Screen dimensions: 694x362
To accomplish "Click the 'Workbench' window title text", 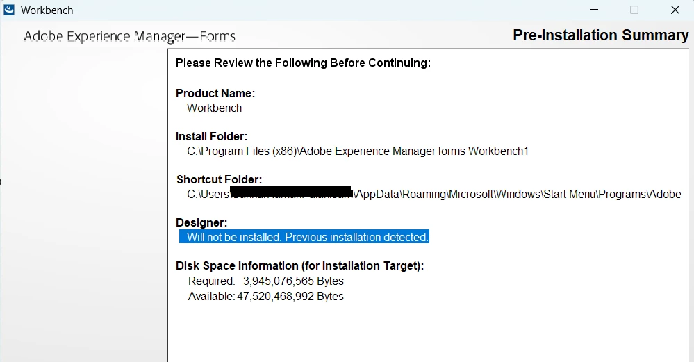I will [47, 10].
